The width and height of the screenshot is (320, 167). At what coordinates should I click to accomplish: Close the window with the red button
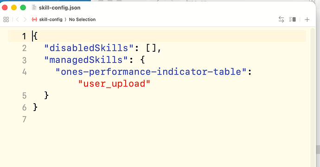5,8
